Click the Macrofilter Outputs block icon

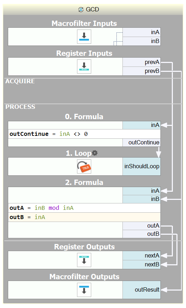(84, 290)
